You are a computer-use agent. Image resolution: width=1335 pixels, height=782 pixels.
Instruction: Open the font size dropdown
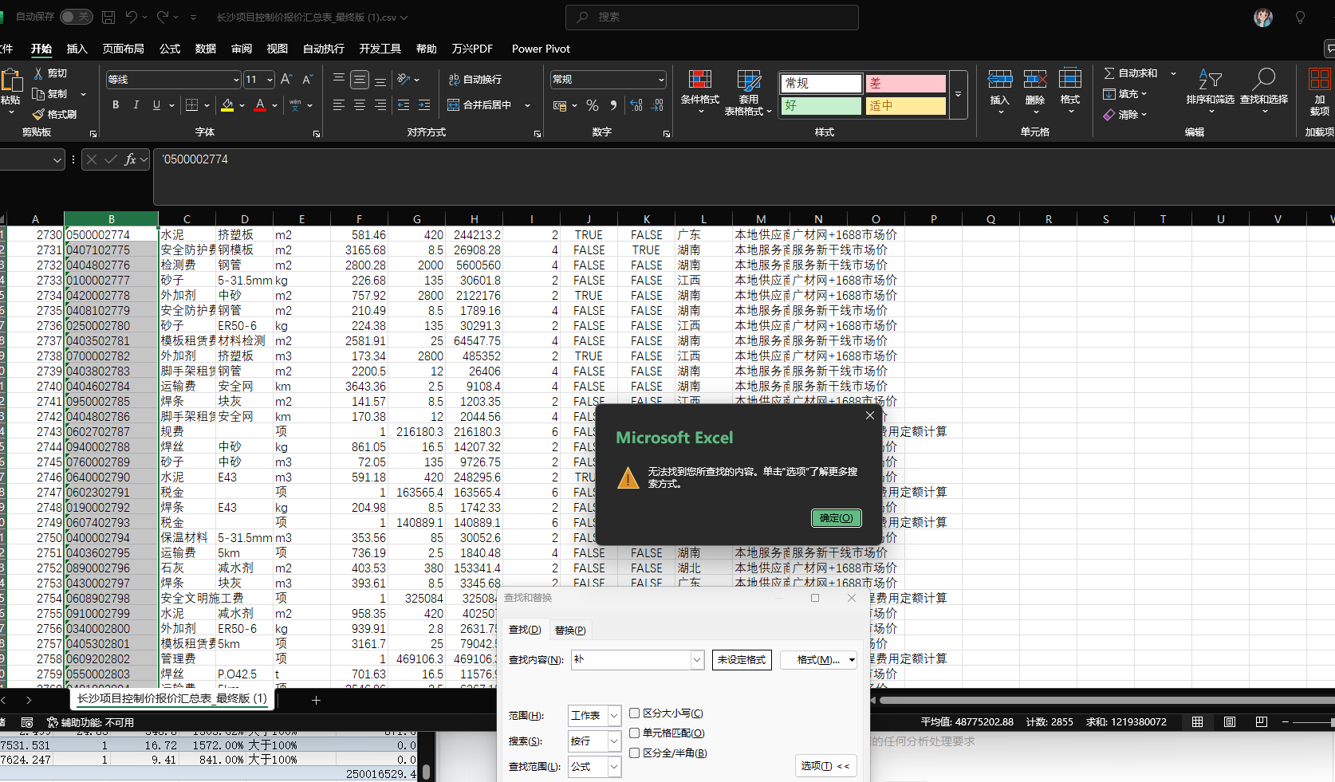270,80
